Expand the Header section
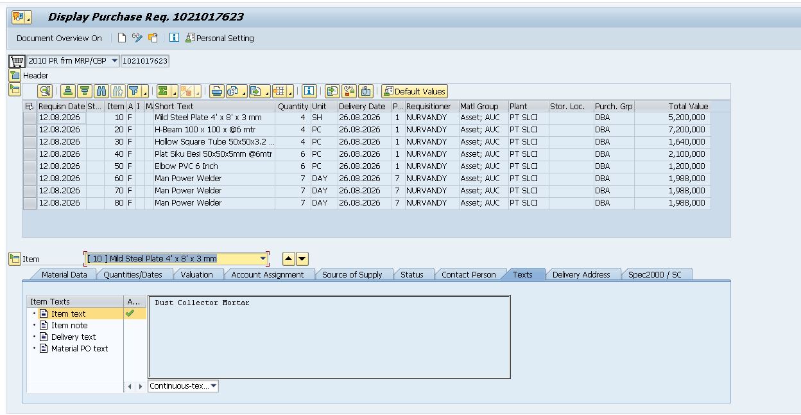The height and width of the screenshot is (415, 801). point(15,75)
